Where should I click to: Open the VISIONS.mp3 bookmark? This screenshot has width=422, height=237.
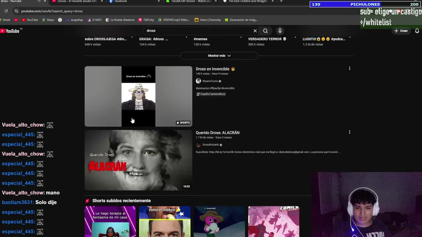coord(174,20)
